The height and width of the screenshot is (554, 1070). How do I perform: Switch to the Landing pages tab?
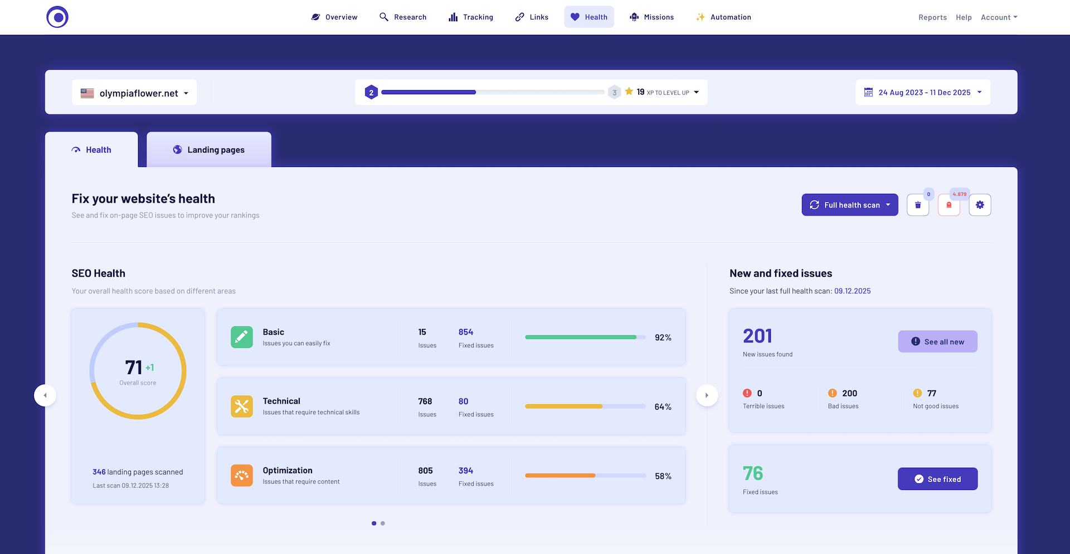point(209,150)
